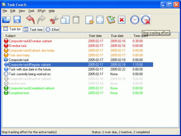Click the Stop tracking effort icon
The image size is (181, 136).
(146, 20)
